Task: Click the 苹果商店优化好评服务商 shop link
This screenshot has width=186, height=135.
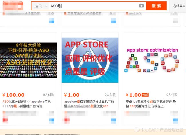Action: (x=84, y=14)
